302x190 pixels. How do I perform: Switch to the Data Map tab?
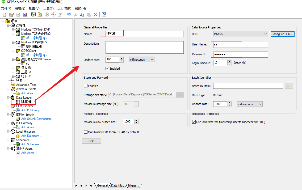118,185
